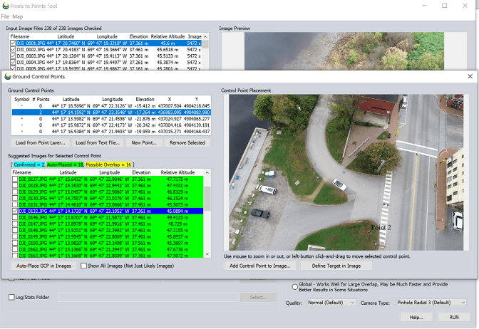
Task: Open the Quality dropdown
Action: point(331,303)
